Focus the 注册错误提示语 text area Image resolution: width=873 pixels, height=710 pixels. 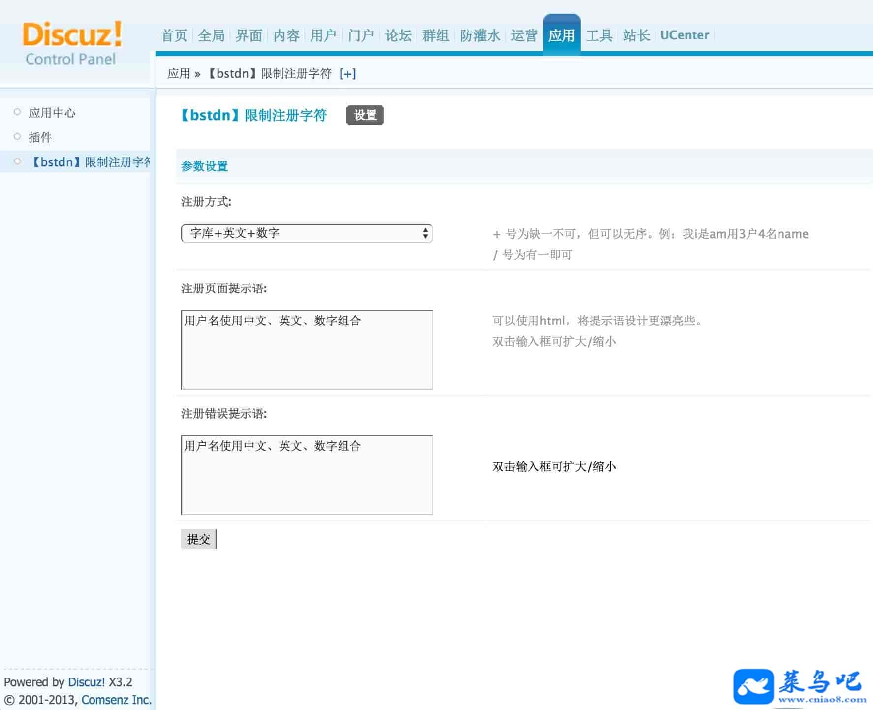[307, 475]
